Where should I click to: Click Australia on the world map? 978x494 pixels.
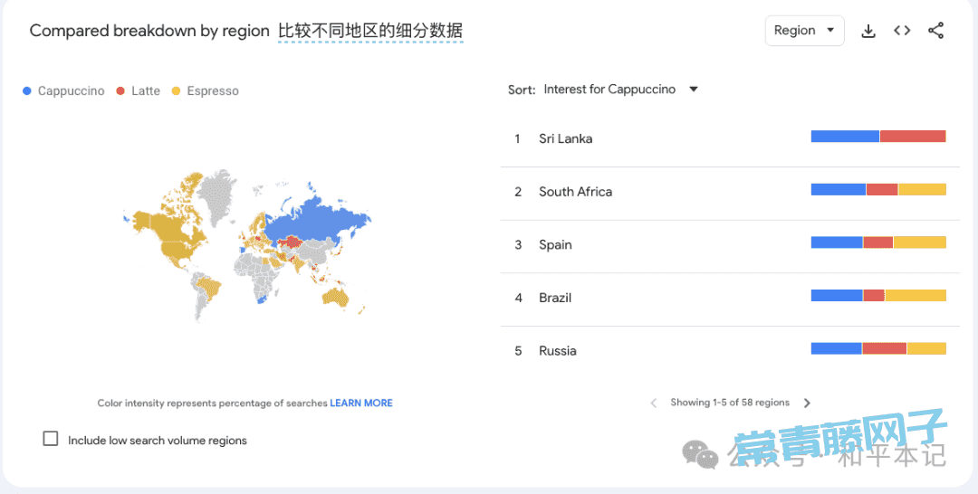tap(337, 297)
